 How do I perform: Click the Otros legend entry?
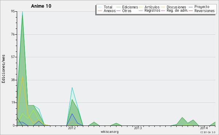pyautogui.click(x=127, y=11)
